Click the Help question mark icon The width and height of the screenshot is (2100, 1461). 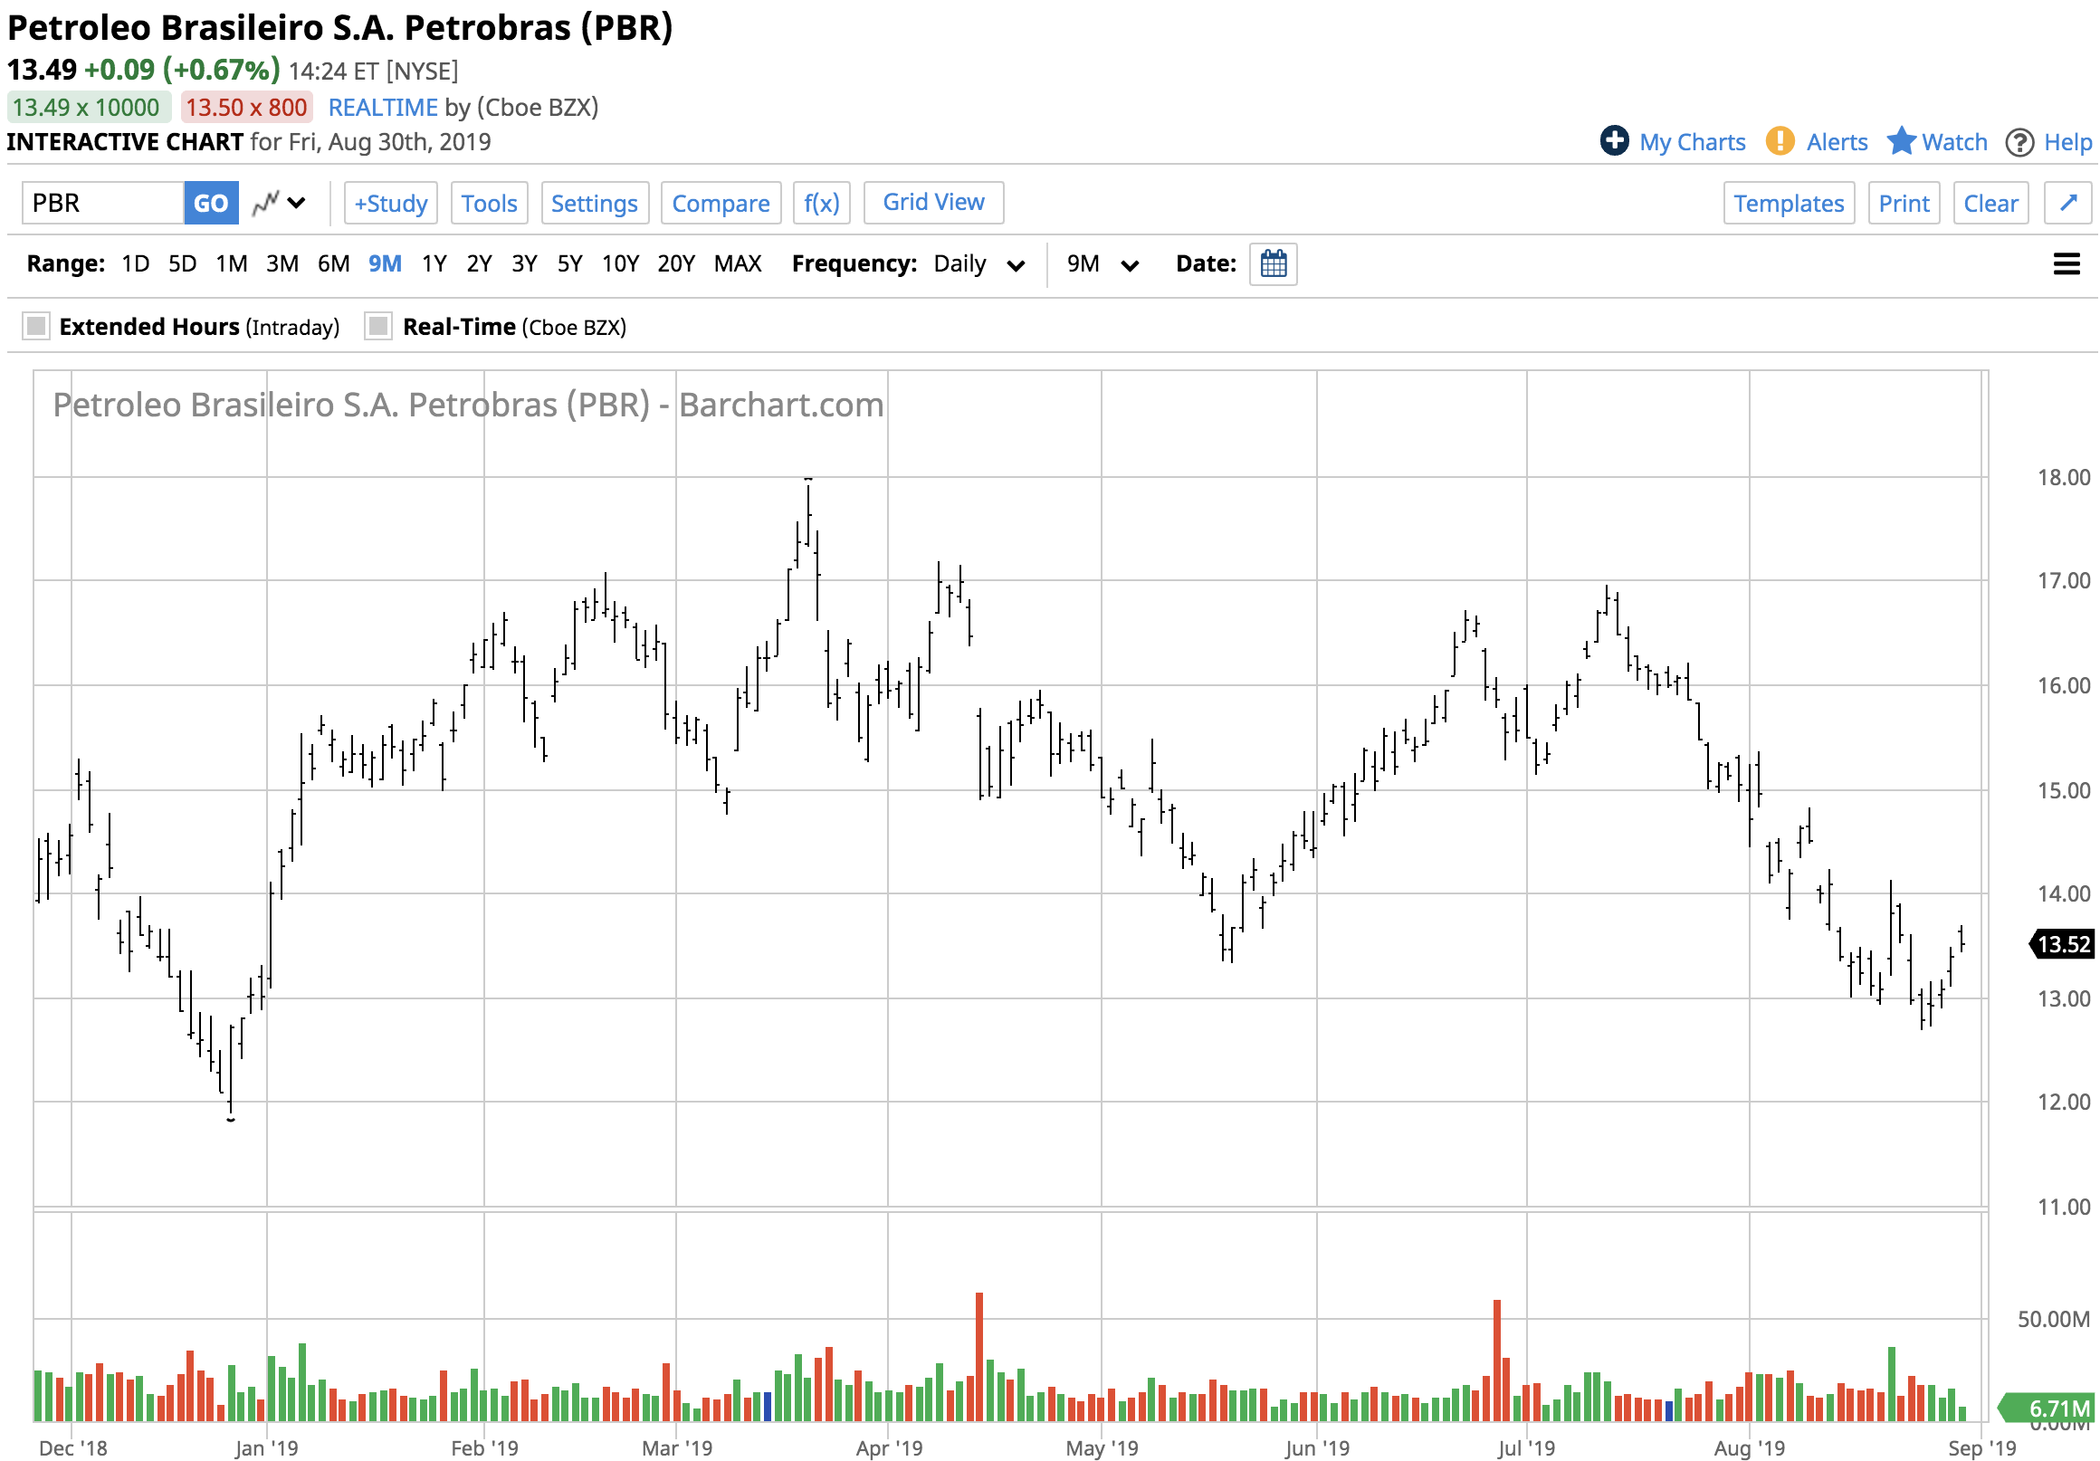pos(2019,142)
